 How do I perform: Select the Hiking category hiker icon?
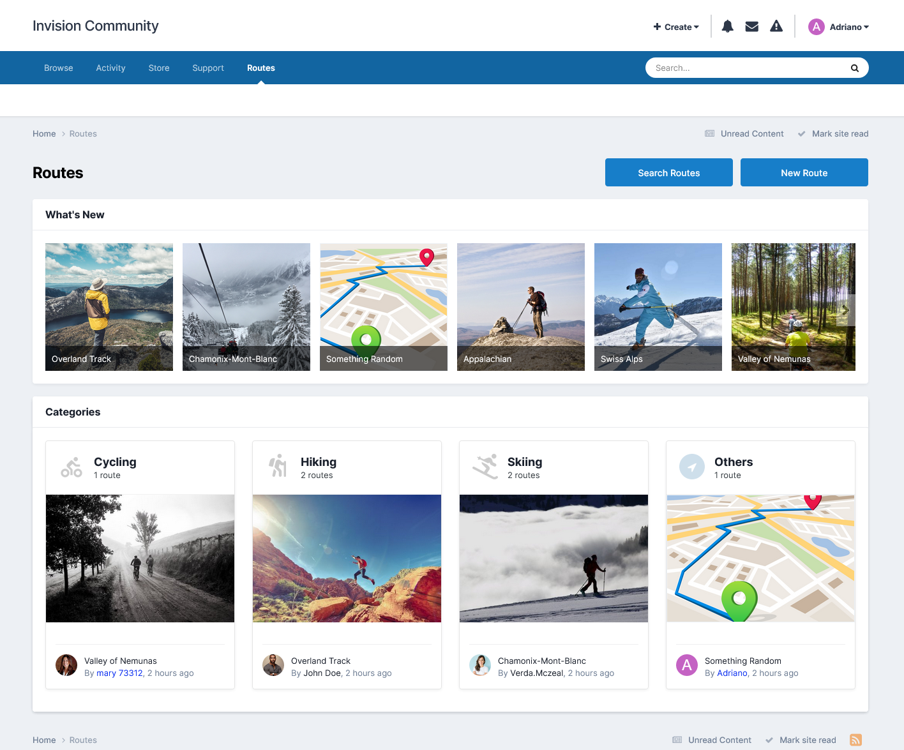[278, 467]
